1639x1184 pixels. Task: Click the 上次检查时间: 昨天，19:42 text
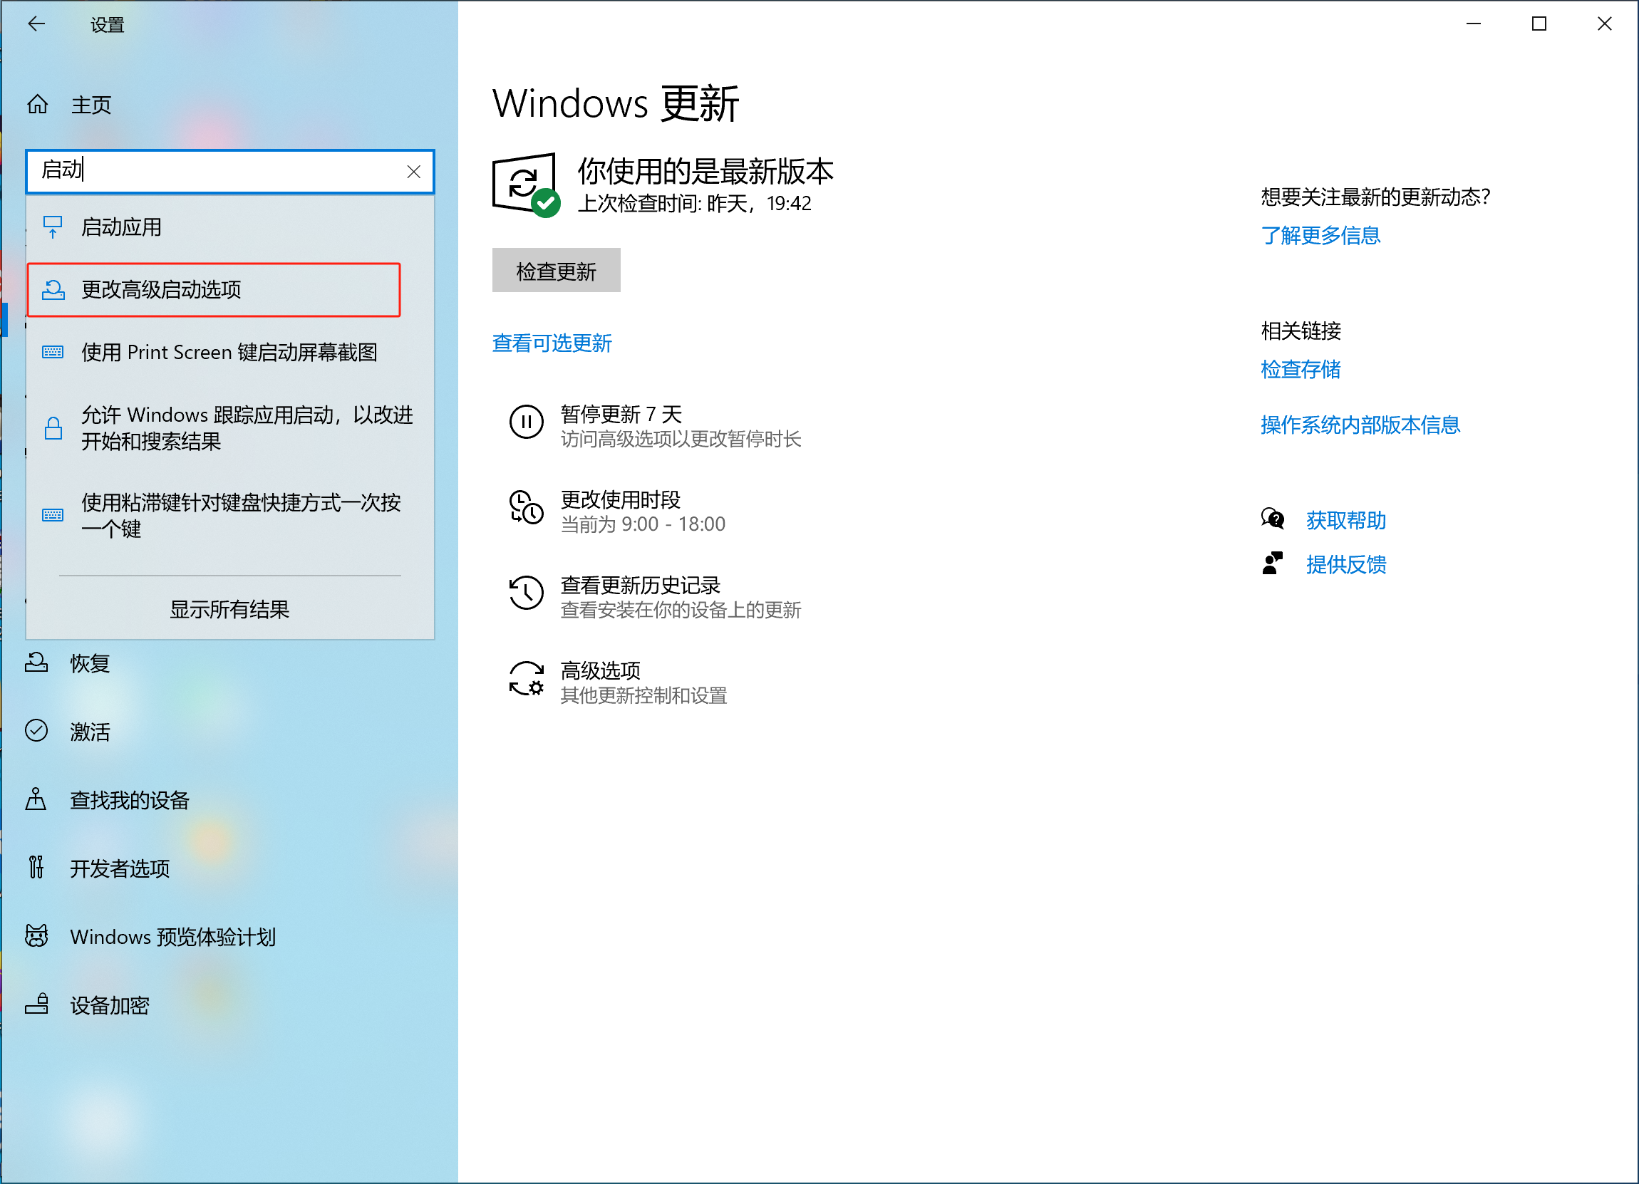[695, 204]
